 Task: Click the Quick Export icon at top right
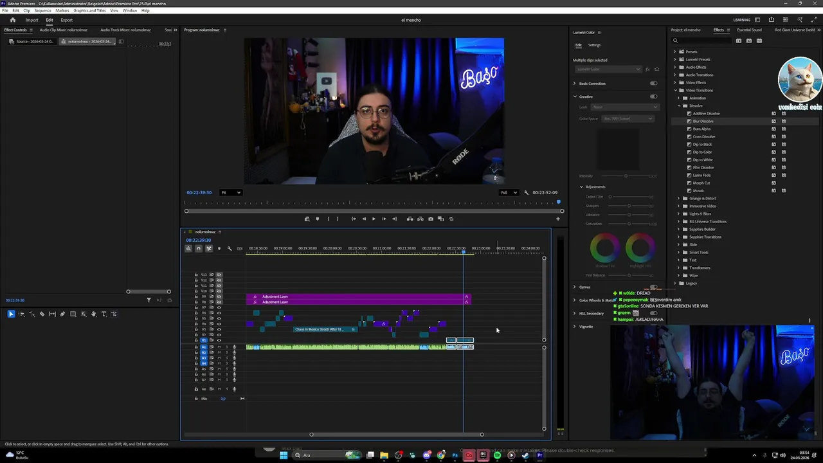[772, 20]
